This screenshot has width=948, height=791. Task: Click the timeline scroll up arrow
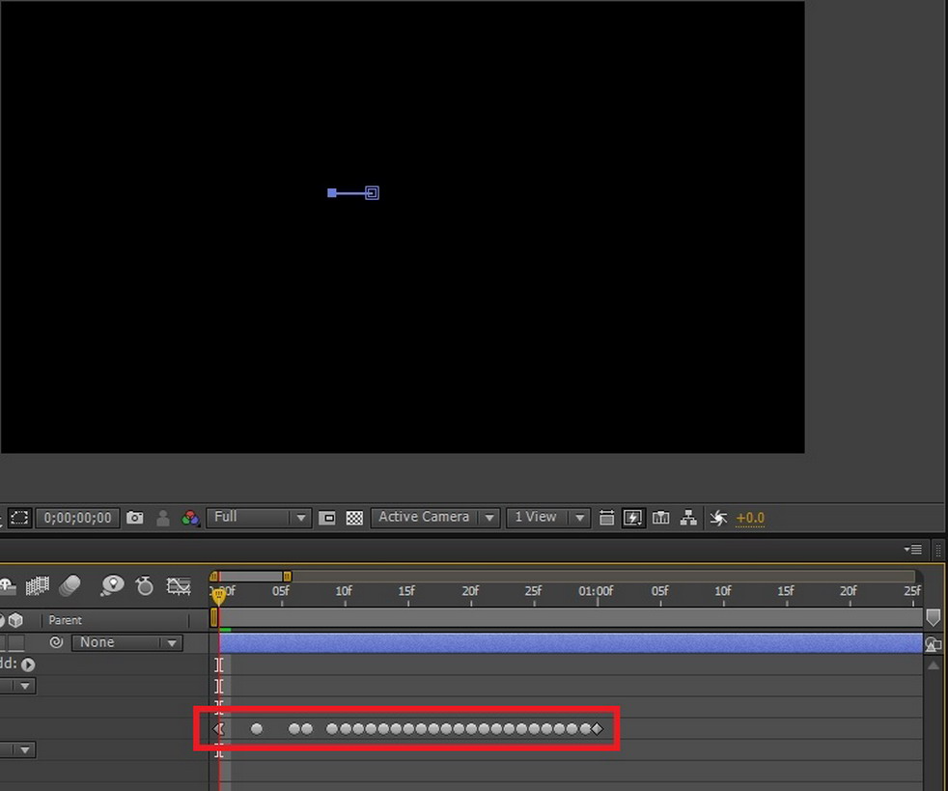(x=934, y=665)
